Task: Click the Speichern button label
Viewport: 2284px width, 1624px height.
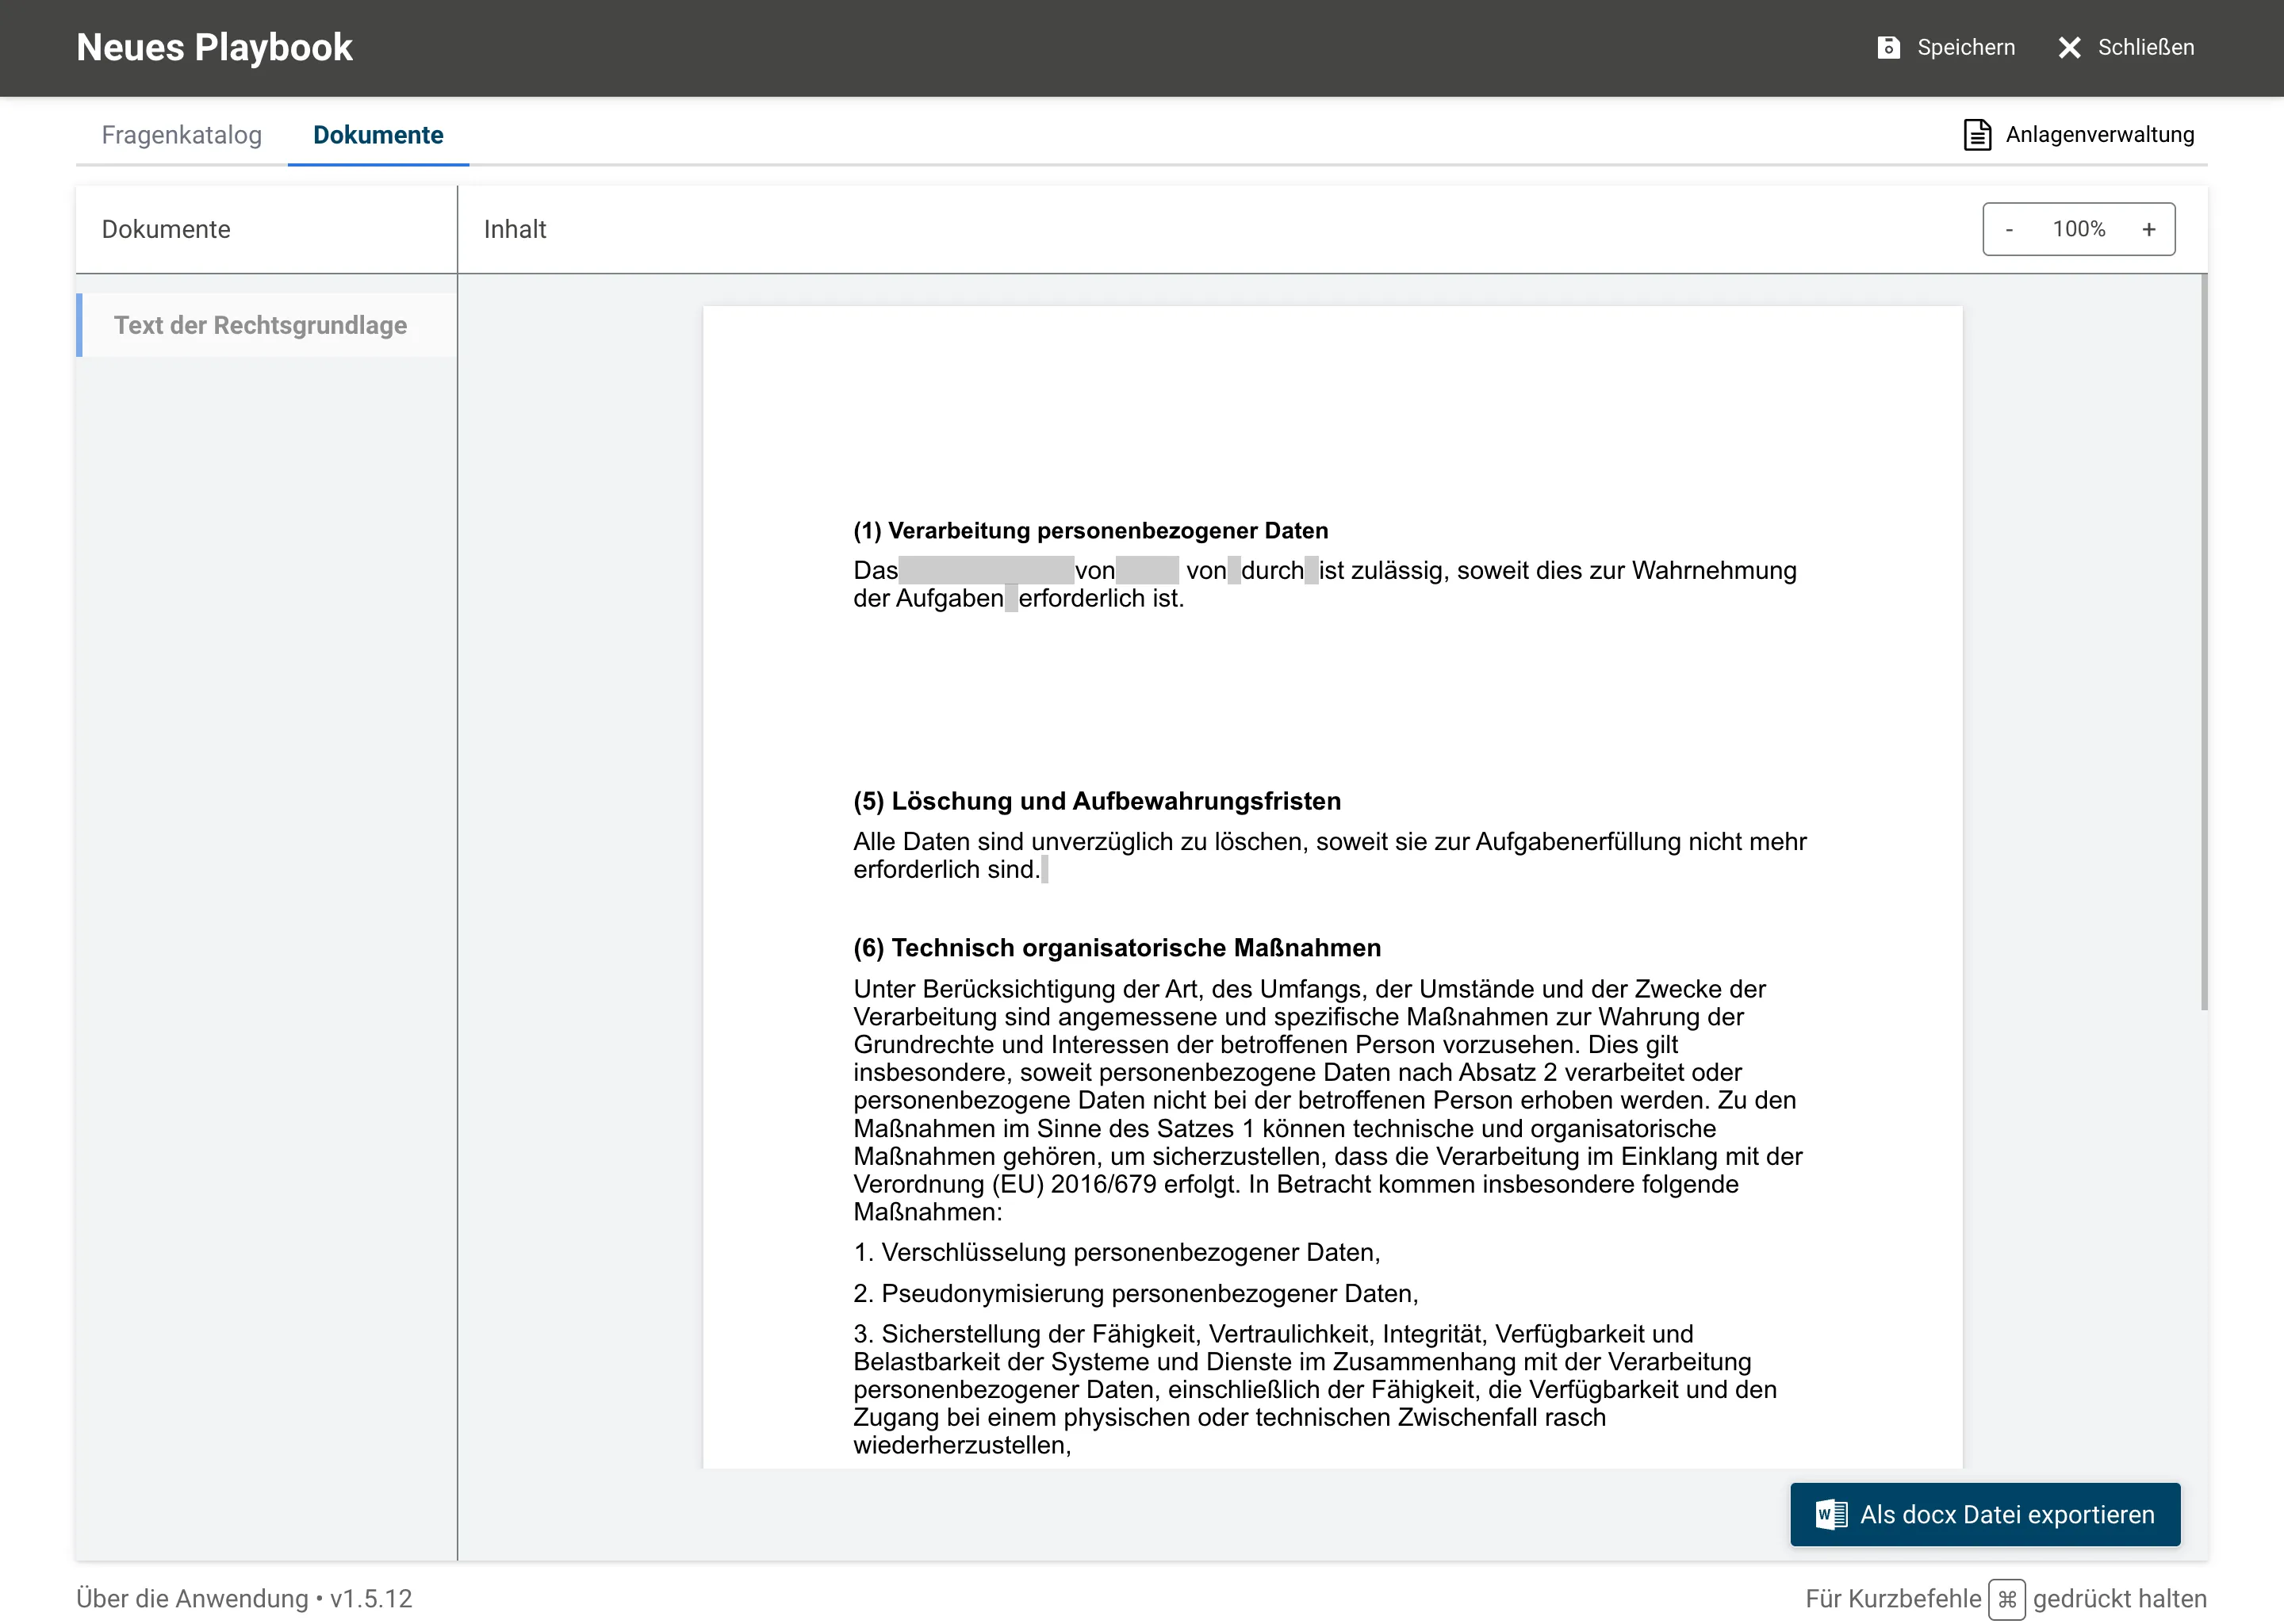Action: coord(1966,47)
